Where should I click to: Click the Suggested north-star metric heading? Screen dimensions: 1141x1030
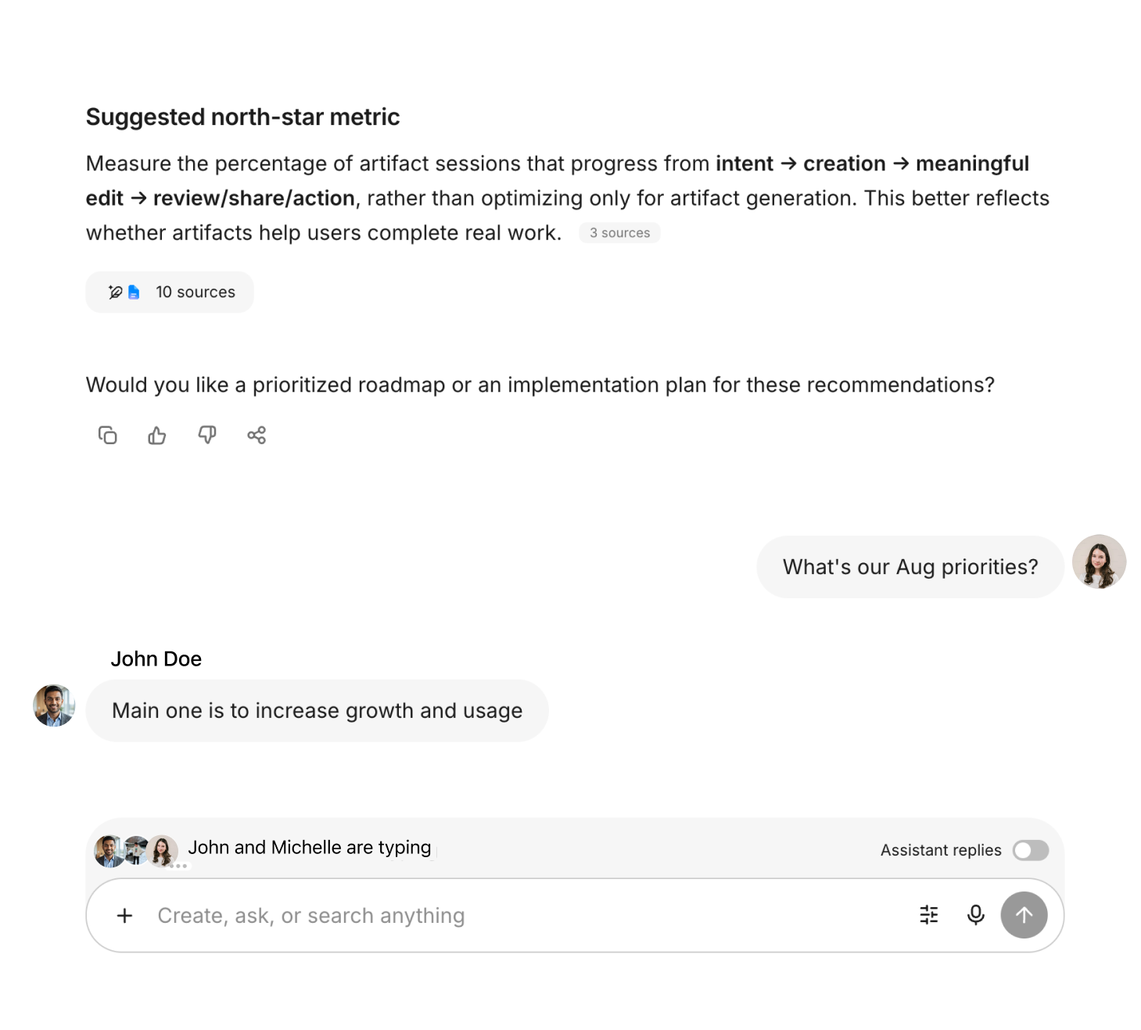[242, 117]
